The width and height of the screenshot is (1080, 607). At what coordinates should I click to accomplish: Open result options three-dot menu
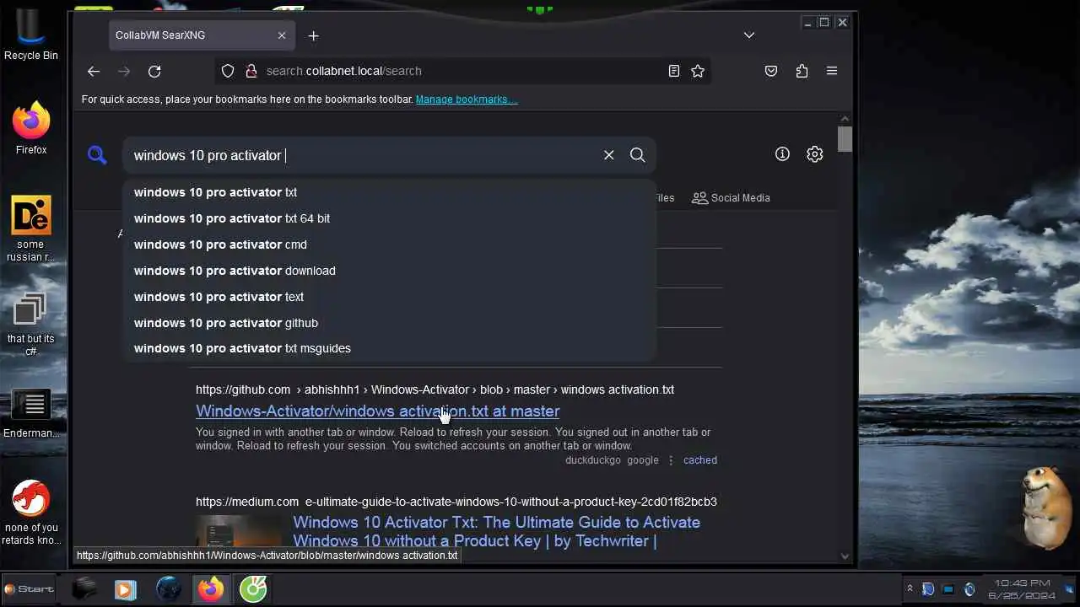672,460
